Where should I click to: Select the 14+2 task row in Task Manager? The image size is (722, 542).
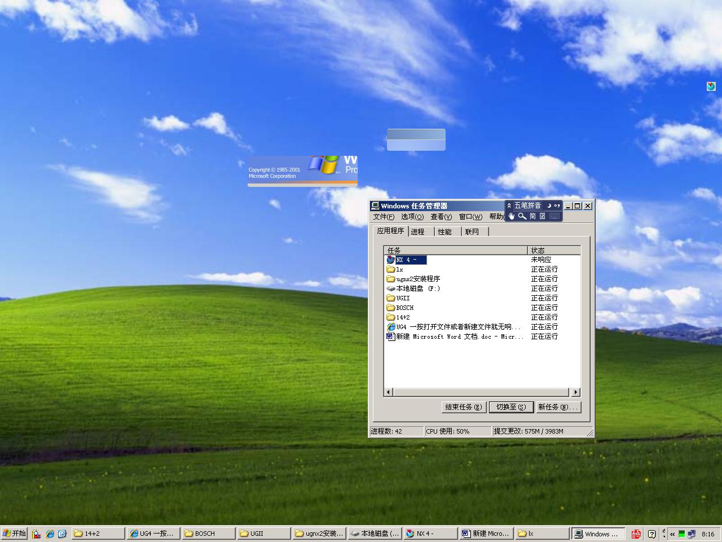[482, 317]
